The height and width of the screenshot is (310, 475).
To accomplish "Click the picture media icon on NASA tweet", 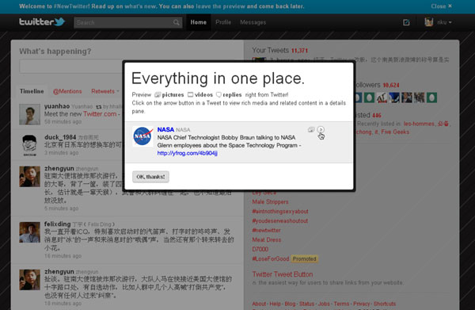I will pos(311,130).
